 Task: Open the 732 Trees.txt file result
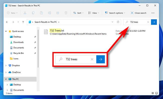coord(57,31)
